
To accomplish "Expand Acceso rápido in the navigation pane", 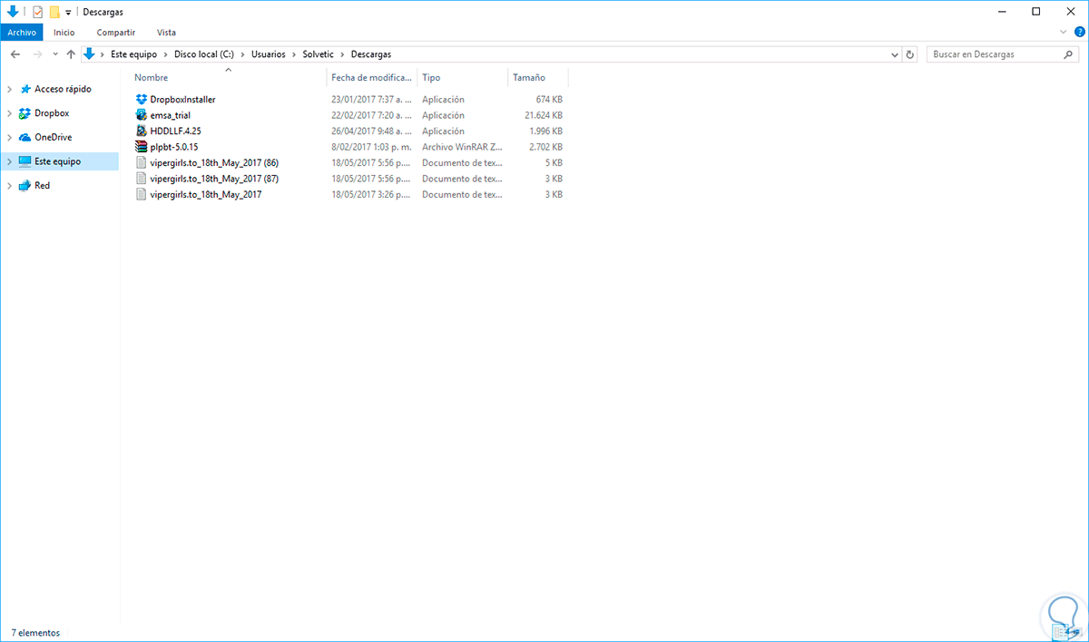I will tap(9, 90).
